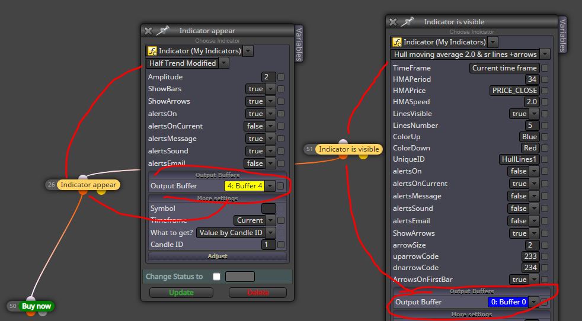Click Current time frame value

(x=504, y=68)
